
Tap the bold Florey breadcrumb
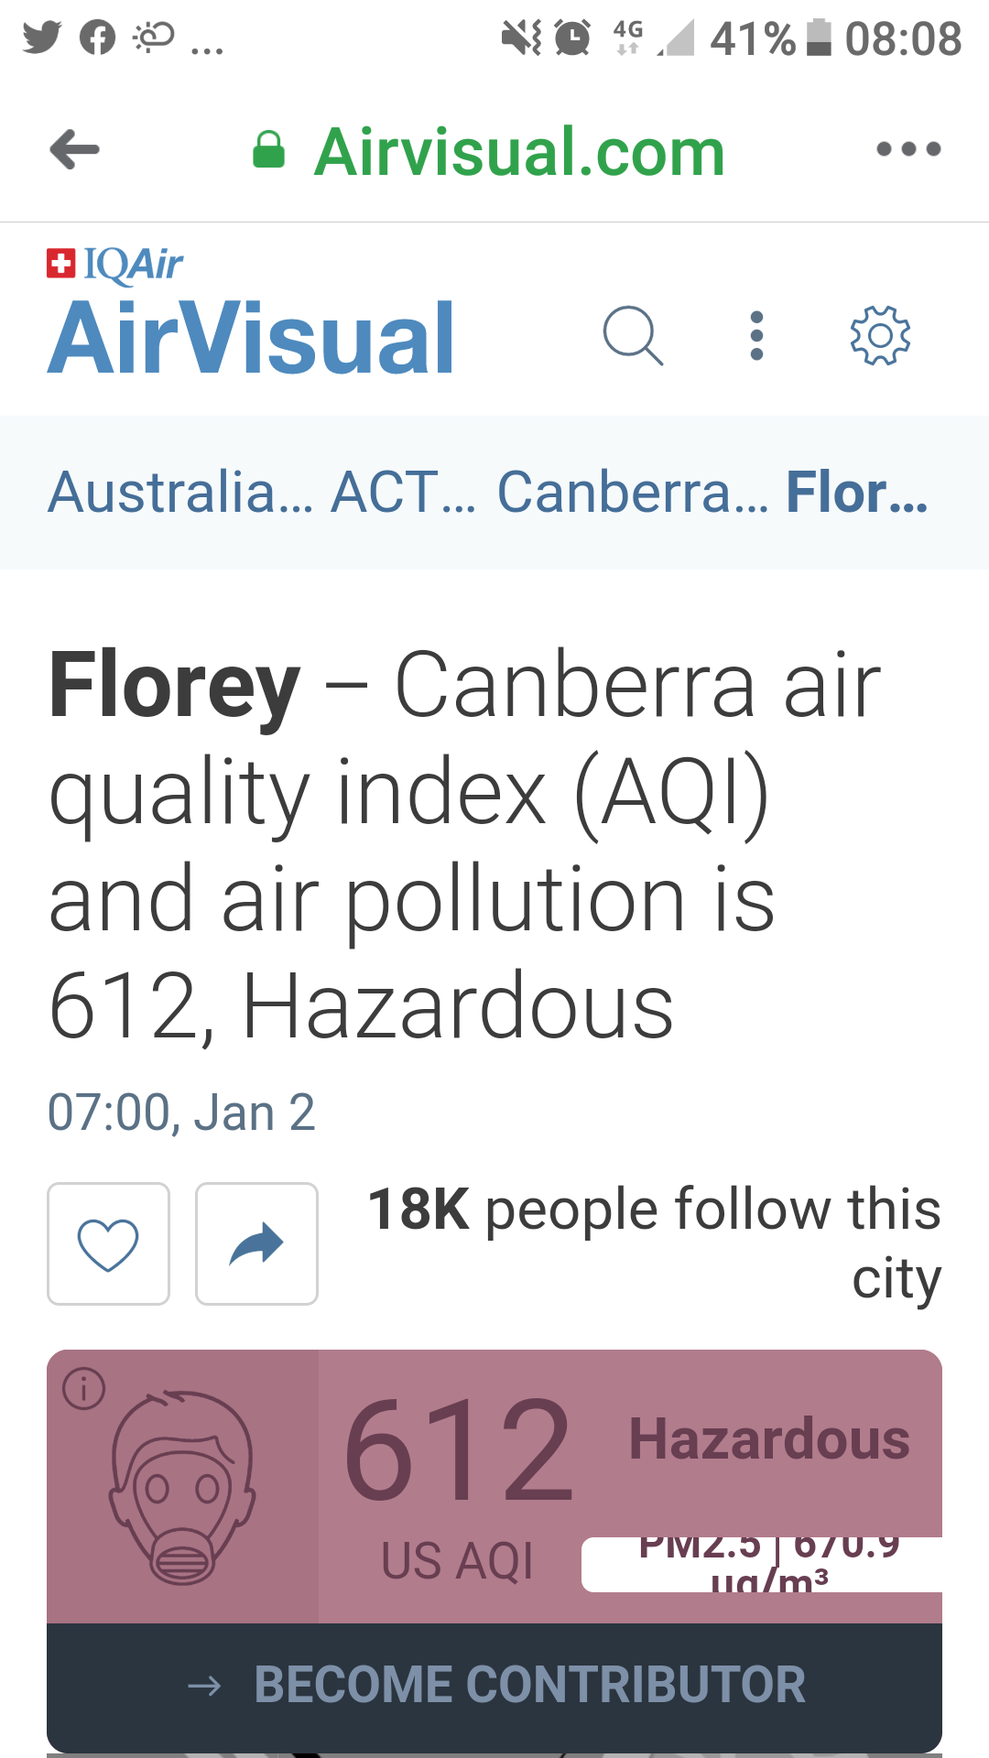pos(856,493)
